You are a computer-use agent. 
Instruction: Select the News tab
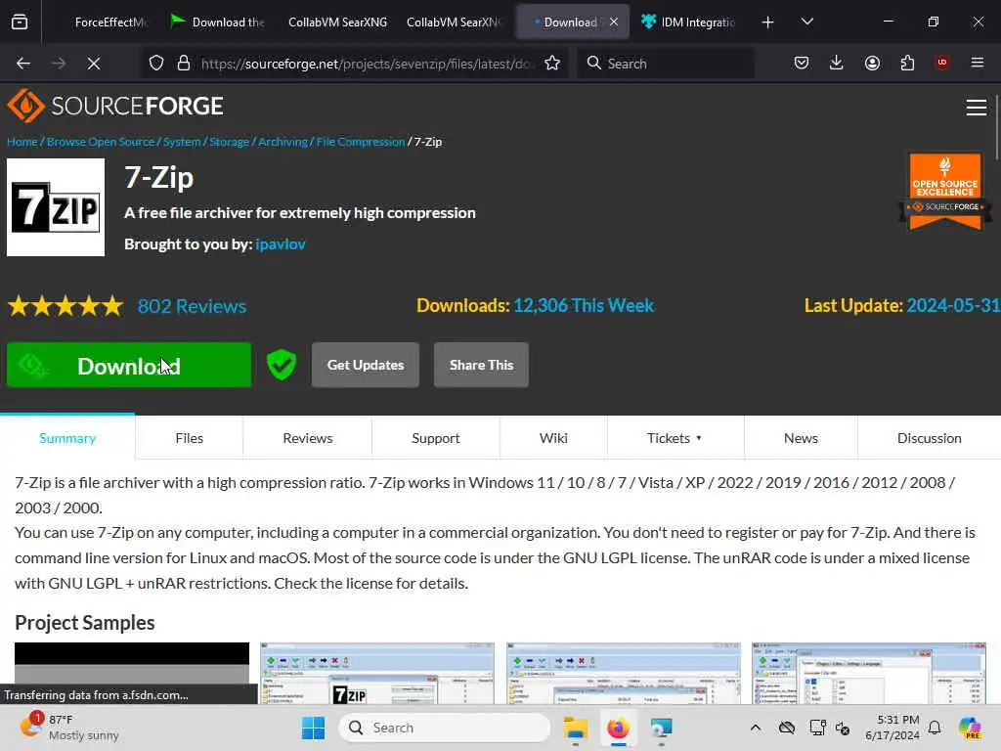coord(801,438)
